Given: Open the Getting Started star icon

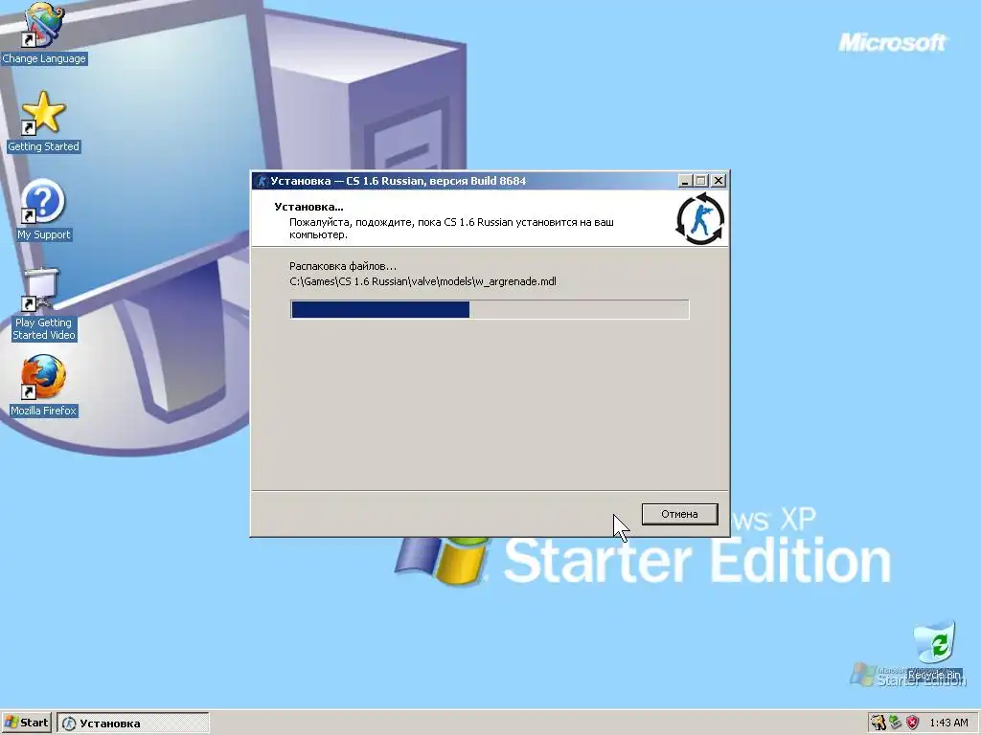Looking at the screenshot, I should 43,122.
